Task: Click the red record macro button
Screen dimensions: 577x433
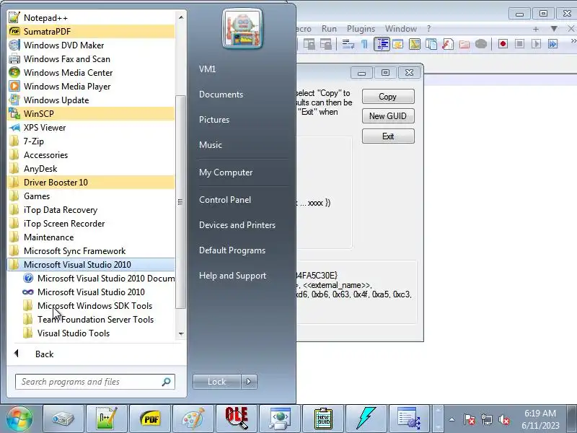Action: pyautogui.click(x=503, y=44)
